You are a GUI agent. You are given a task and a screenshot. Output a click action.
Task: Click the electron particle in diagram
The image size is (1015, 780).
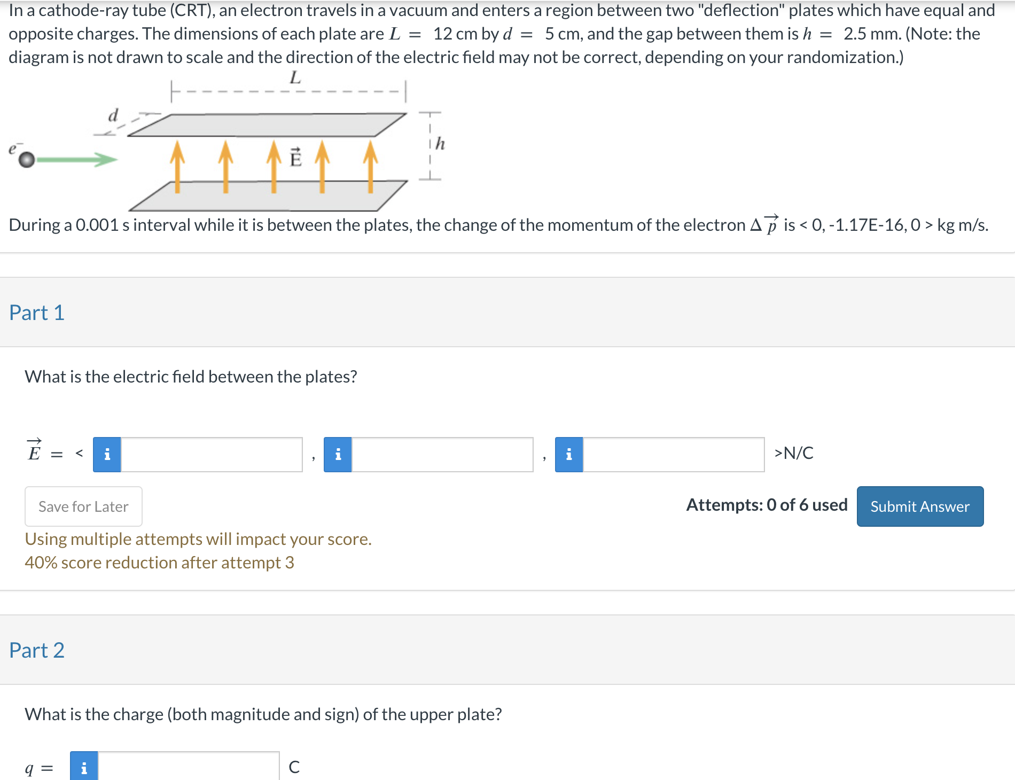[x=26, y=159]
